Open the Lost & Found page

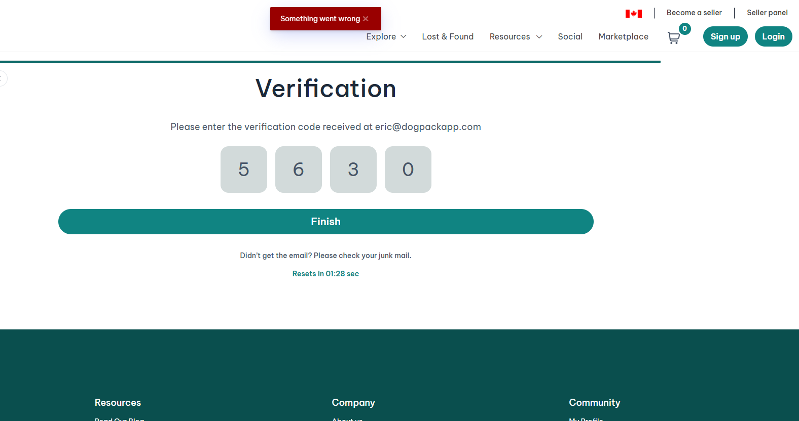point(448,36)
